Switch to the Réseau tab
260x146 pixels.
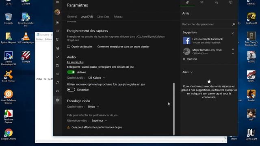click(x=118, y=17)
